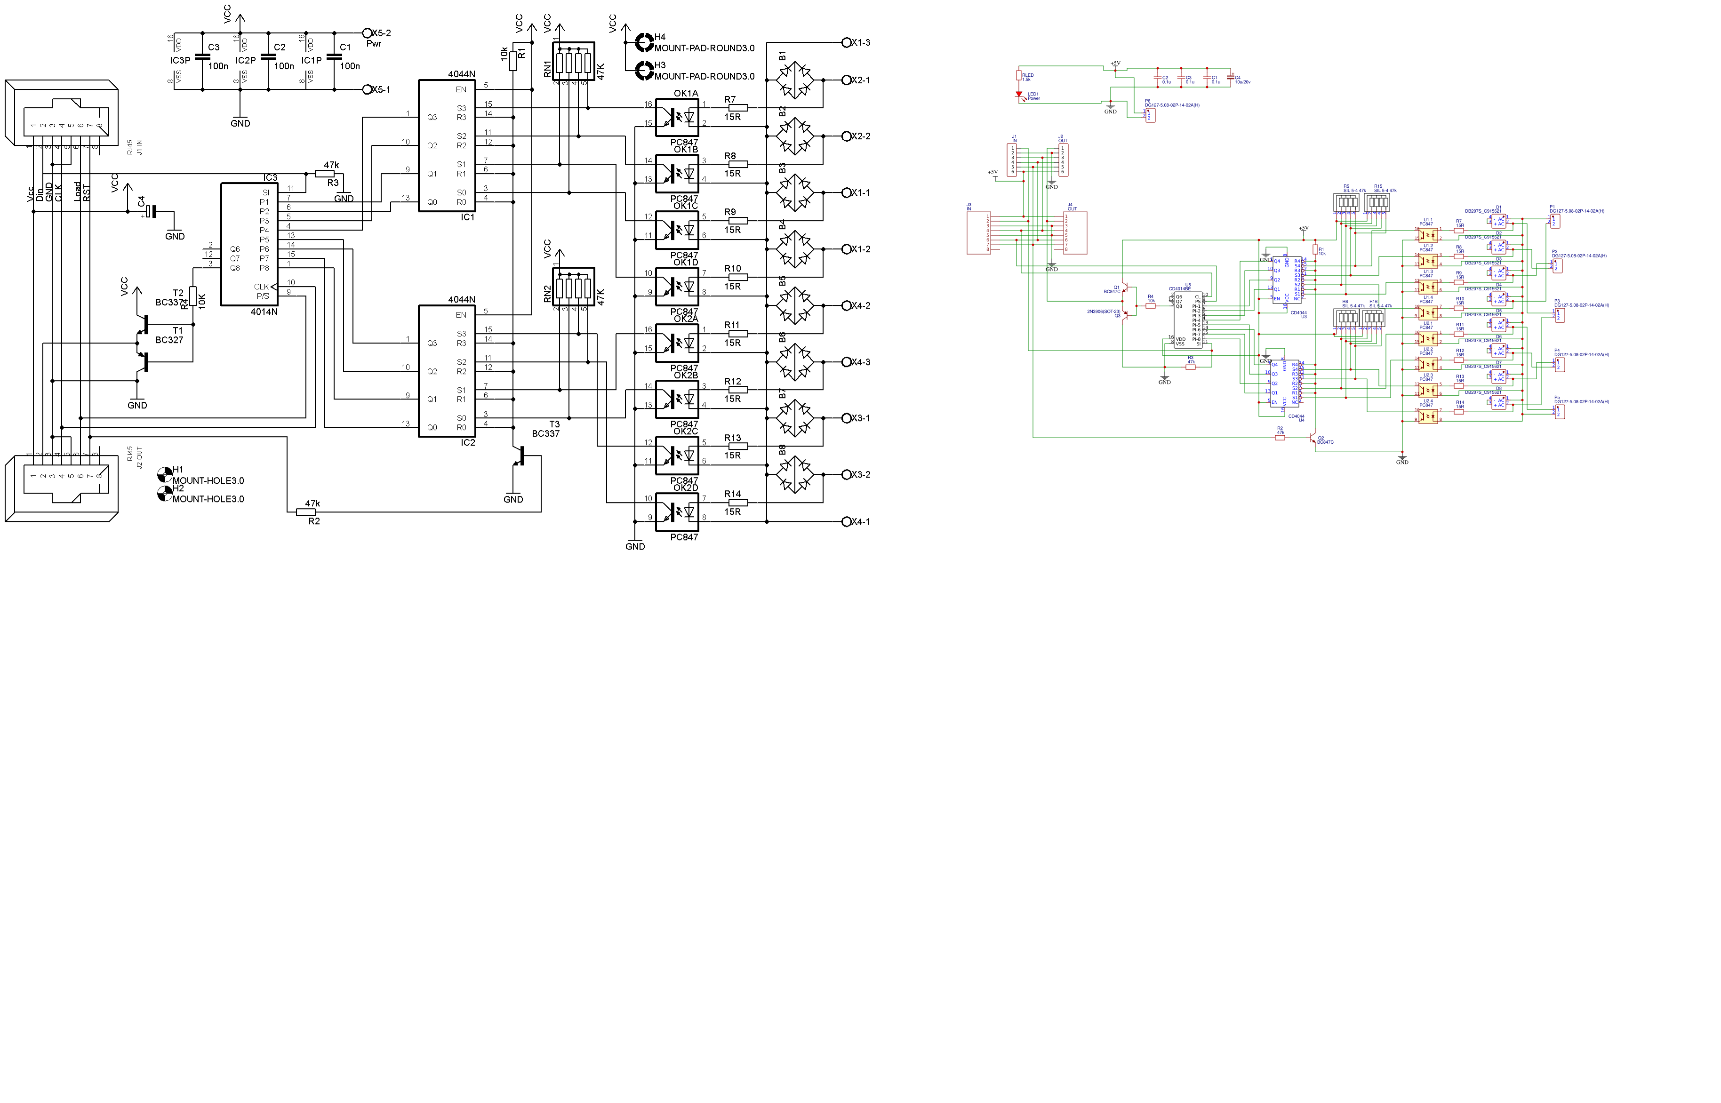The width and height of the screenshot is (1721, 1103).
Task: Select the R3 47k resistor near IC3
Action: pyautogui.click(x=324, y=173)
